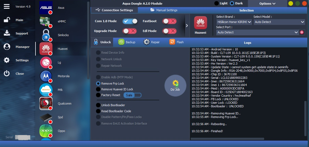
Task: Select the Huawei icon in brand list
Action: 46,49
